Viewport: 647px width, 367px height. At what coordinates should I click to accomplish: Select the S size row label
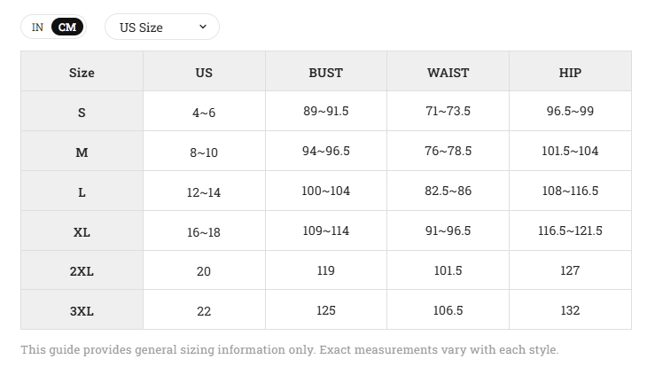tap(82, 112)
